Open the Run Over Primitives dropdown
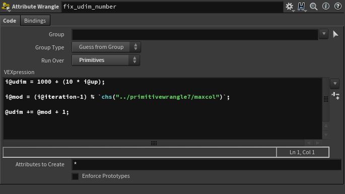345x194 pixels. [106, 60]
